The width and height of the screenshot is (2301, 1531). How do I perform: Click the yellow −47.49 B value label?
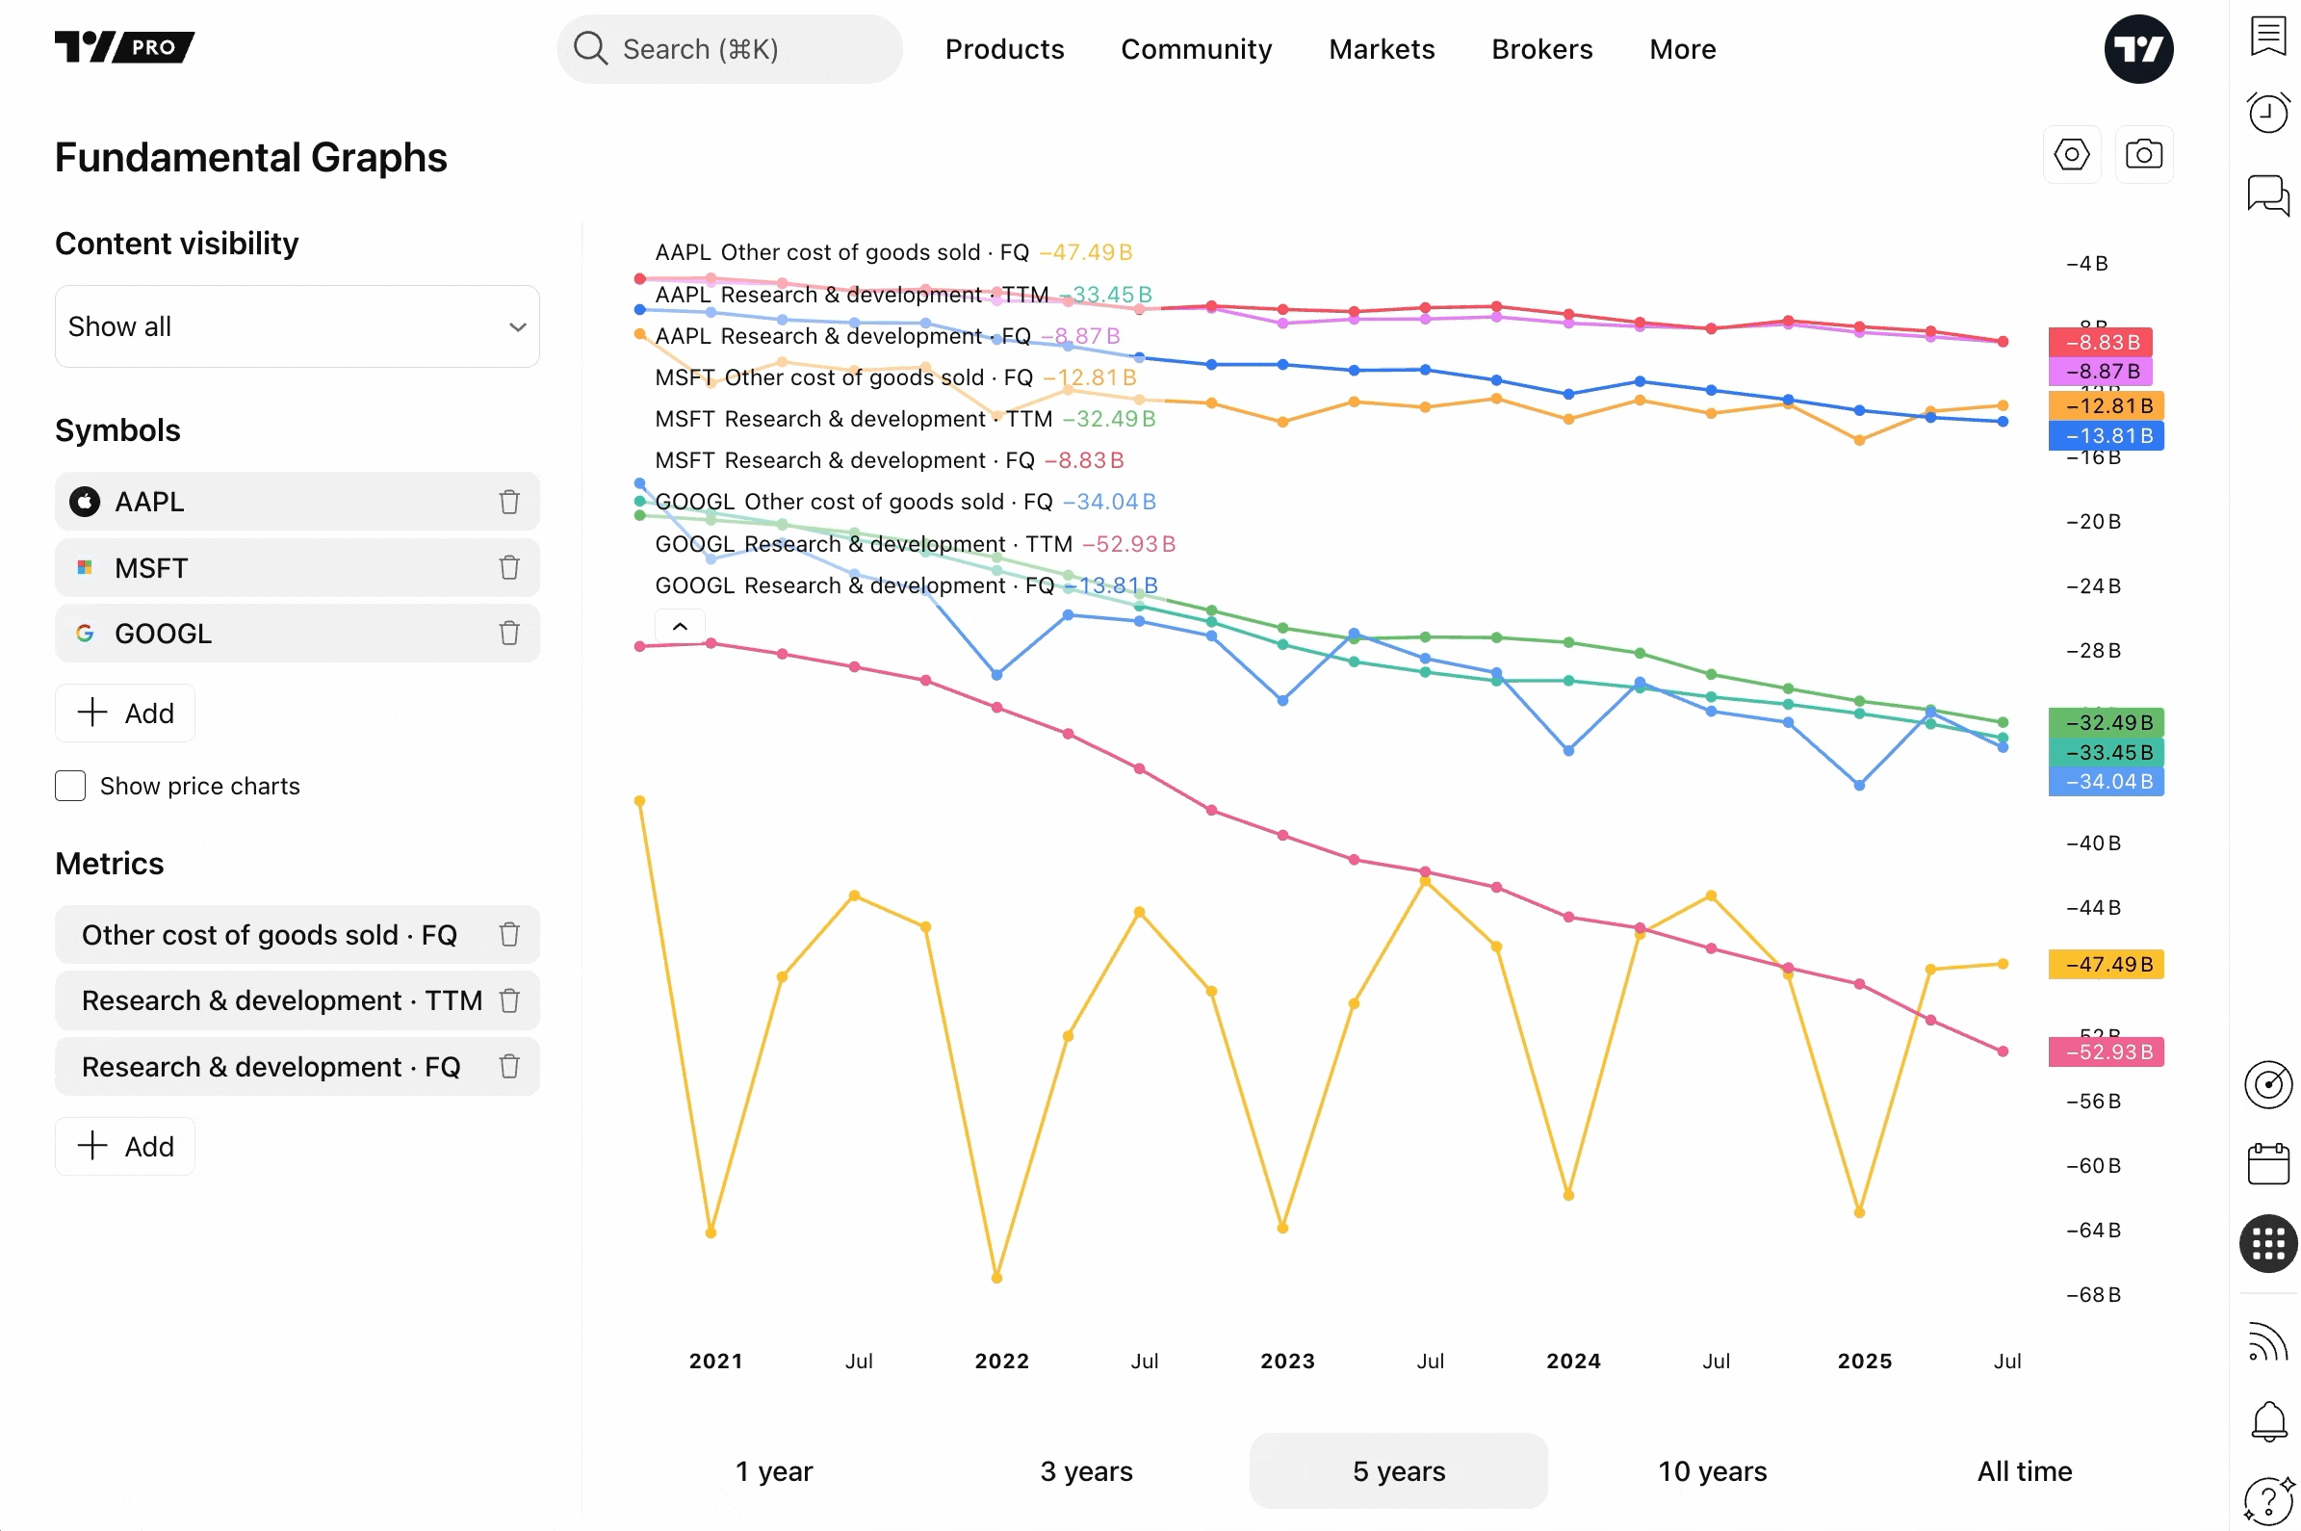[x=2105, y=964]
